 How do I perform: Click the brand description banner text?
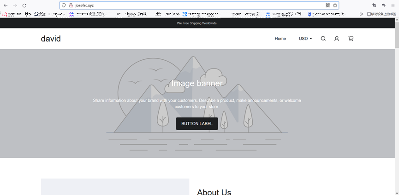(x=197, y=103)
